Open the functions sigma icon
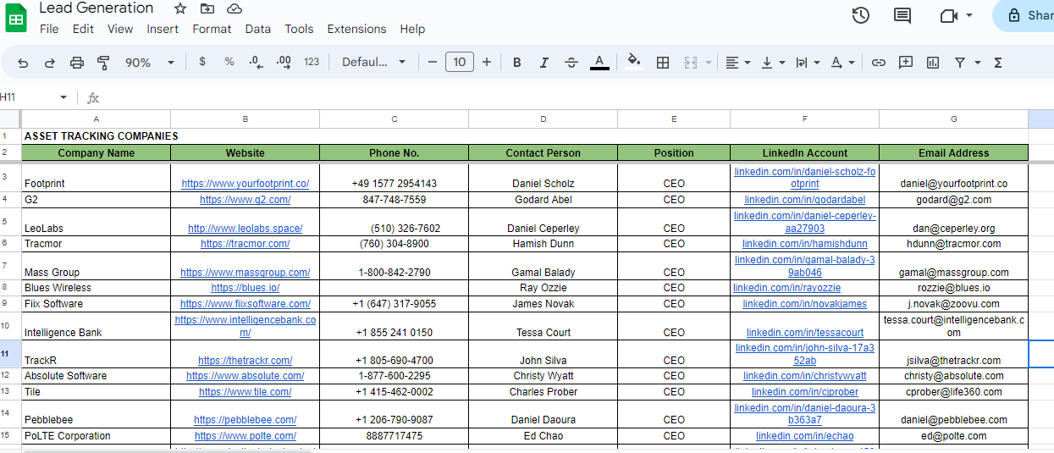1054x453 pixels. (998, 63)
